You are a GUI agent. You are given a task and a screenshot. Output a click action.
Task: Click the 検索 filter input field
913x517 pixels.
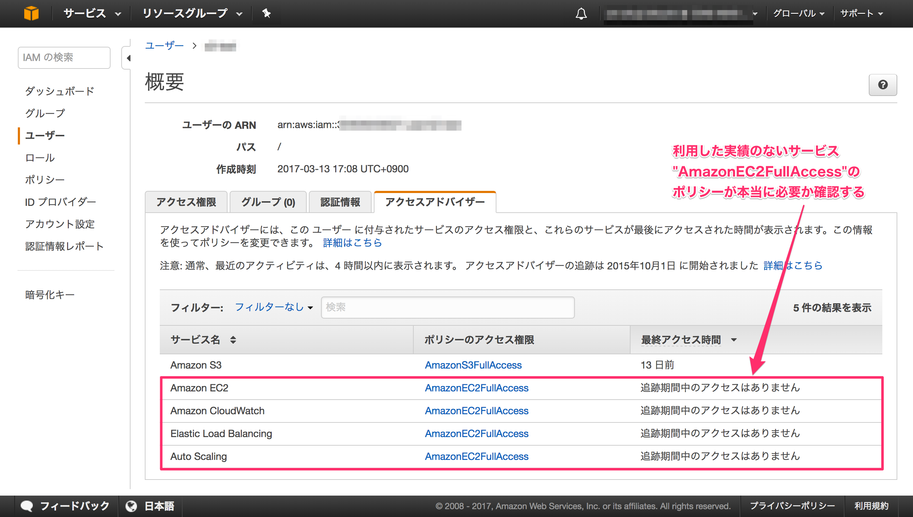click(448, 307)
